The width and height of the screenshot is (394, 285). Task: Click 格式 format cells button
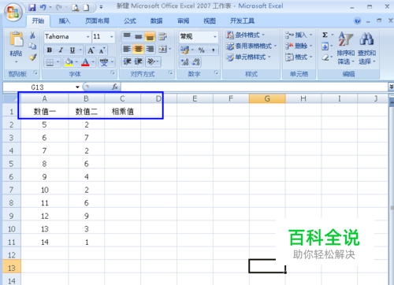[x=299, y=57]
